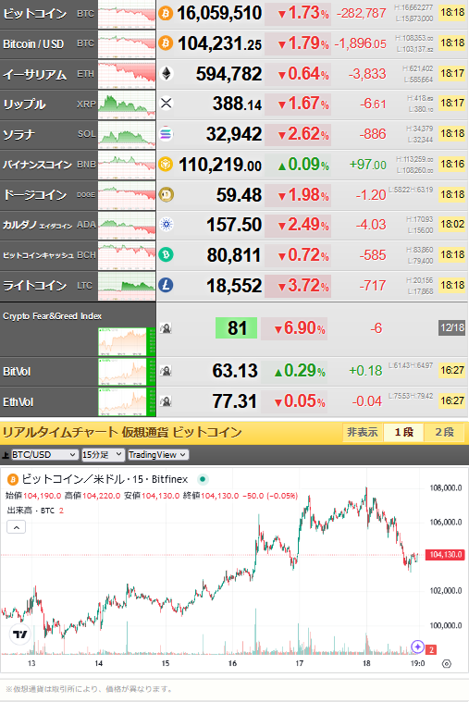469x702 pixels.
Task: Open the TradingView chart type dropdown
Action: [157, 455]
